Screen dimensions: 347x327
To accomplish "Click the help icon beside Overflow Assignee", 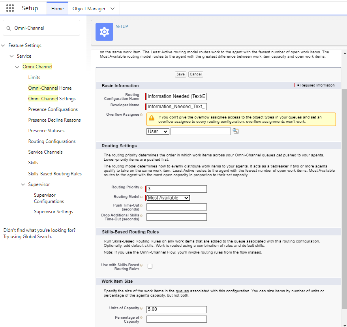I will [x=141, y=115].
